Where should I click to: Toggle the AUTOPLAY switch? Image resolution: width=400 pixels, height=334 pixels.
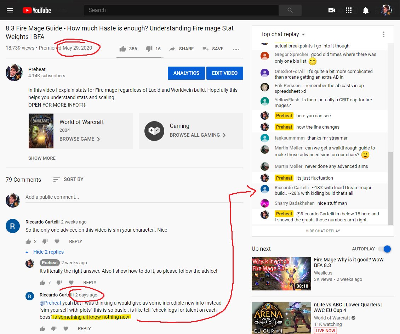coord(385,249)
